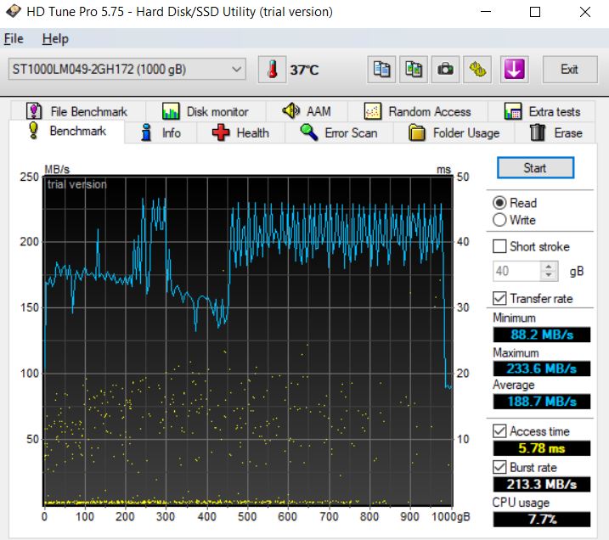The width and height of the screenshot is (609, 540).
Task: Open the Error Scan magnifier tab
Action: 338,132
